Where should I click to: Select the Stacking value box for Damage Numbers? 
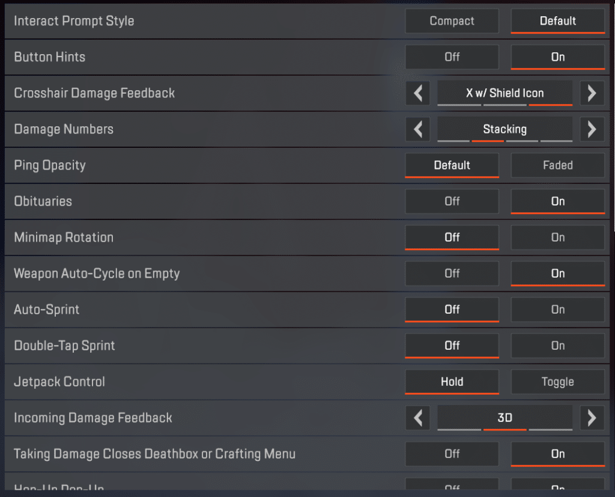point(504,129)
